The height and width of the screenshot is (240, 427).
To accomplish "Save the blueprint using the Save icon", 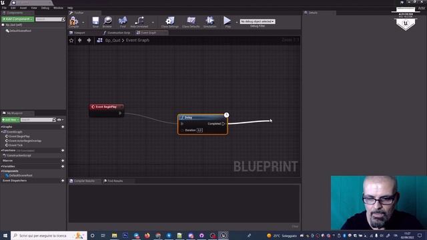I will click(x=95, y=21).
